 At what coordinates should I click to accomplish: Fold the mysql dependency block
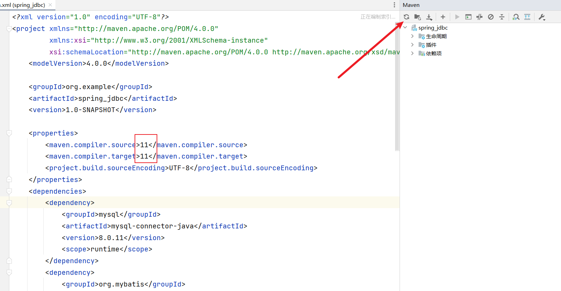pos(9,203)
